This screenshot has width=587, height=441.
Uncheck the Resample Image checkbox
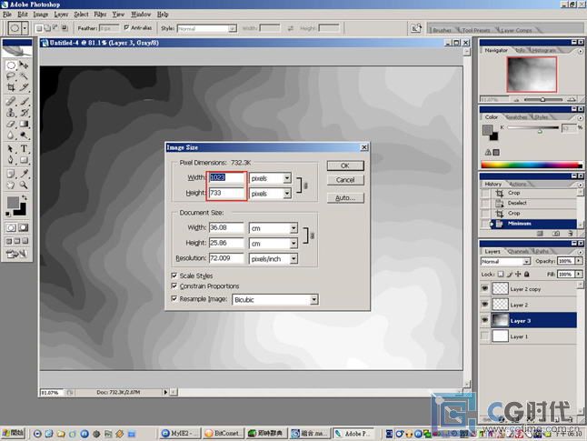click(174, 298)
